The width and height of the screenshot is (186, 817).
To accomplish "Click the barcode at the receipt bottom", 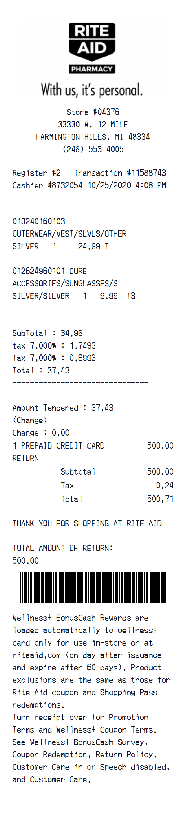I will [x=93, y=587].
